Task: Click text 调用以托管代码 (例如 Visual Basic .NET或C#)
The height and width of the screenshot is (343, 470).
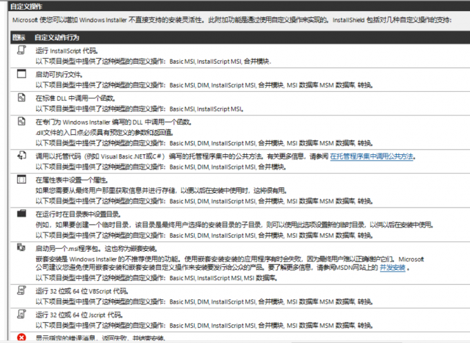Action: point(100,156)
